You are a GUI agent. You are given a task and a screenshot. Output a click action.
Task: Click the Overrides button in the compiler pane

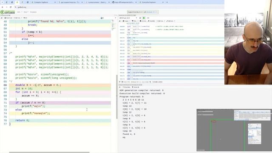(151, 21)
